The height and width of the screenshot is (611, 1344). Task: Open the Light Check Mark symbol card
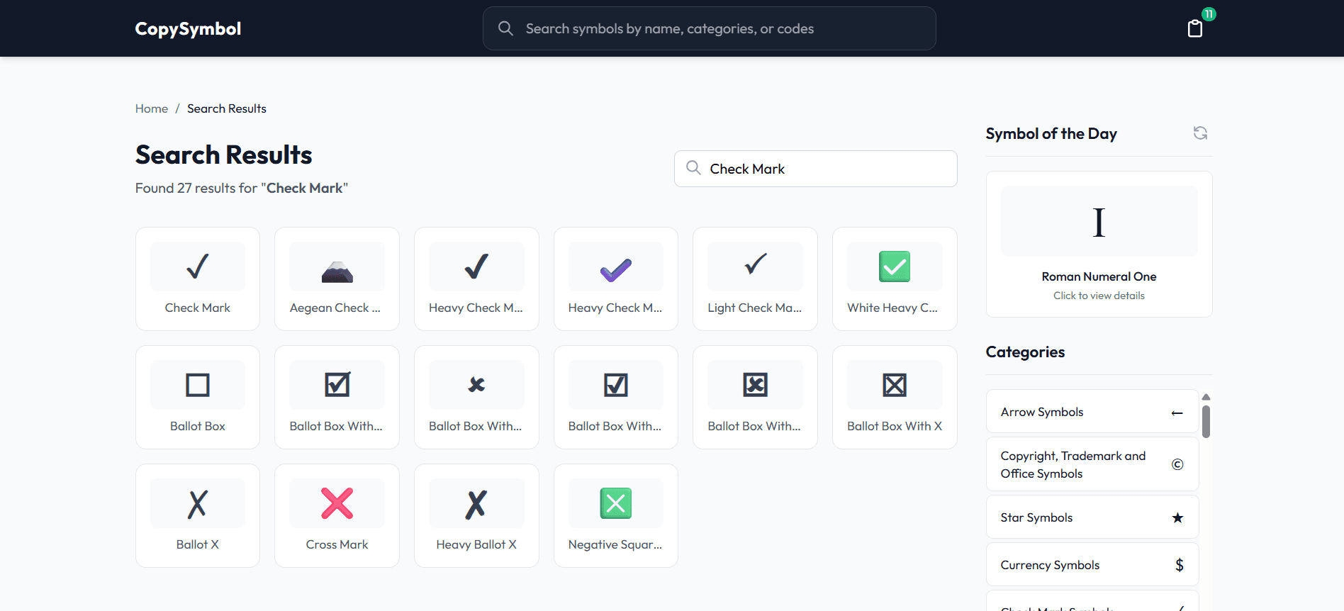point(755,279)
